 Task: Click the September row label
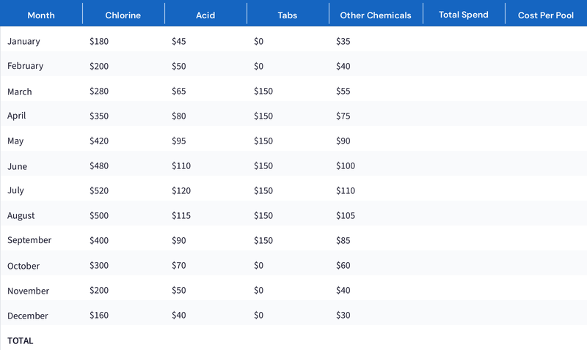tap(29, 240)
